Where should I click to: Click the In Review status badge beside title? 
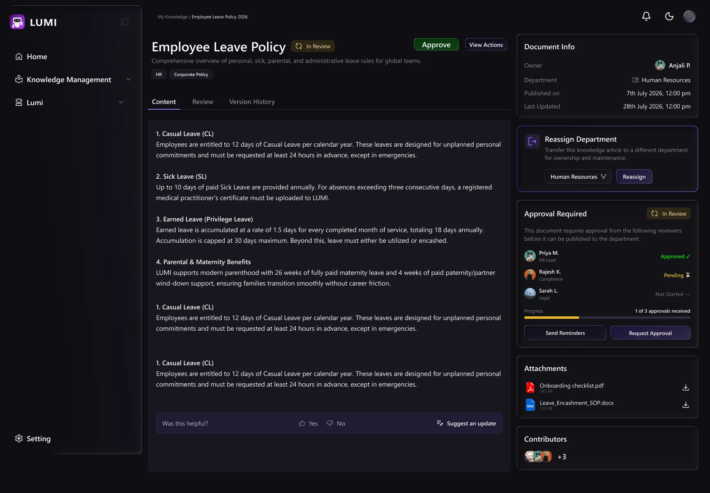(x=313, y=46)
